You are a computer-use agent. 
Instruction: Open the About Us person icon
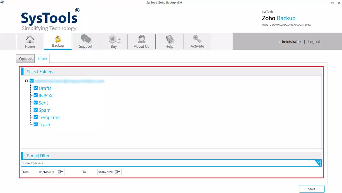(x=142, y=39)
